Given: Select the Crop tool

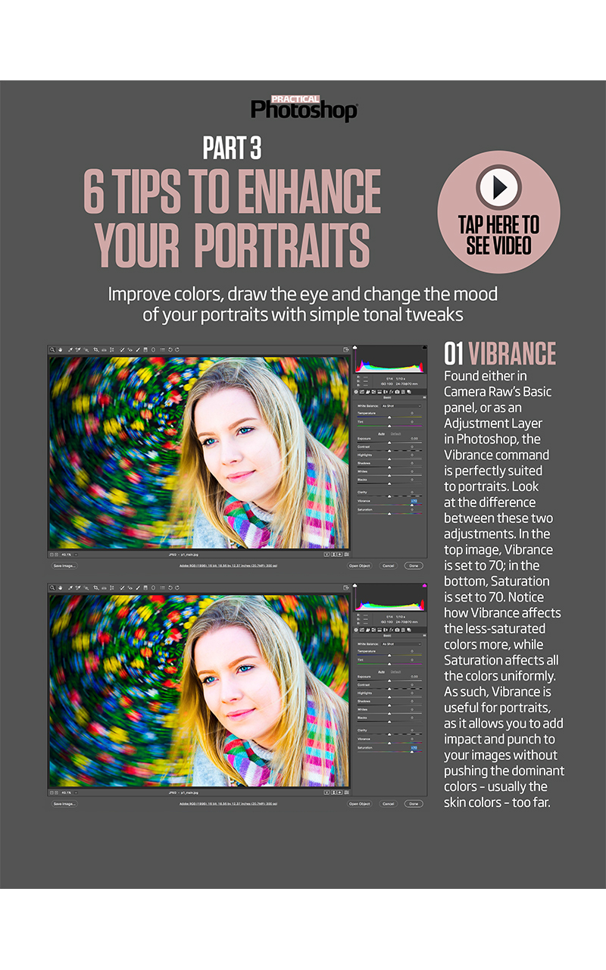Looking at the screenshot, I should 95,350.
